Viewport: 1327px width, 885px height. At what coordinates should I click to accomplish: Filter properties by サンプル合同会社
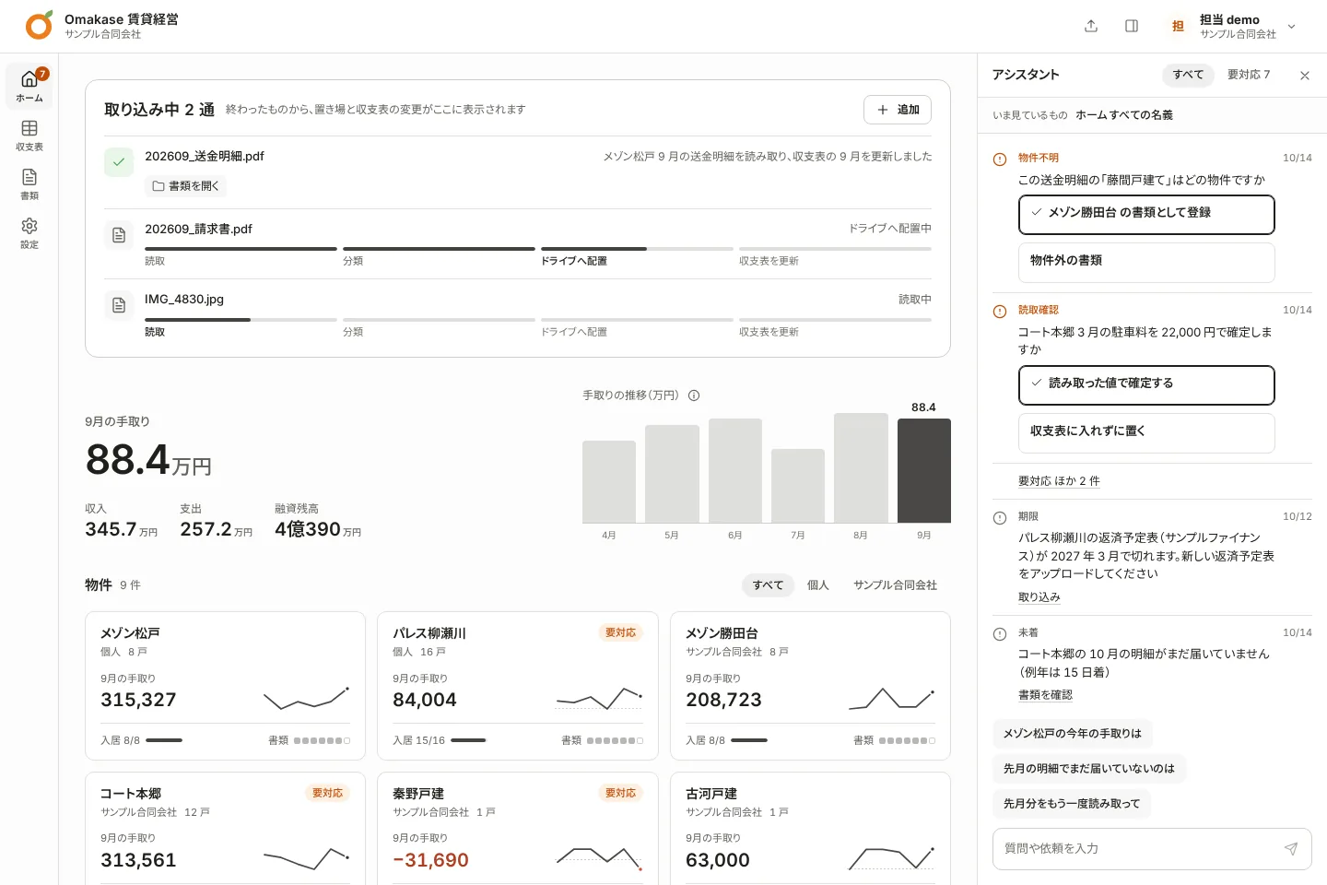tap(895, 585)
